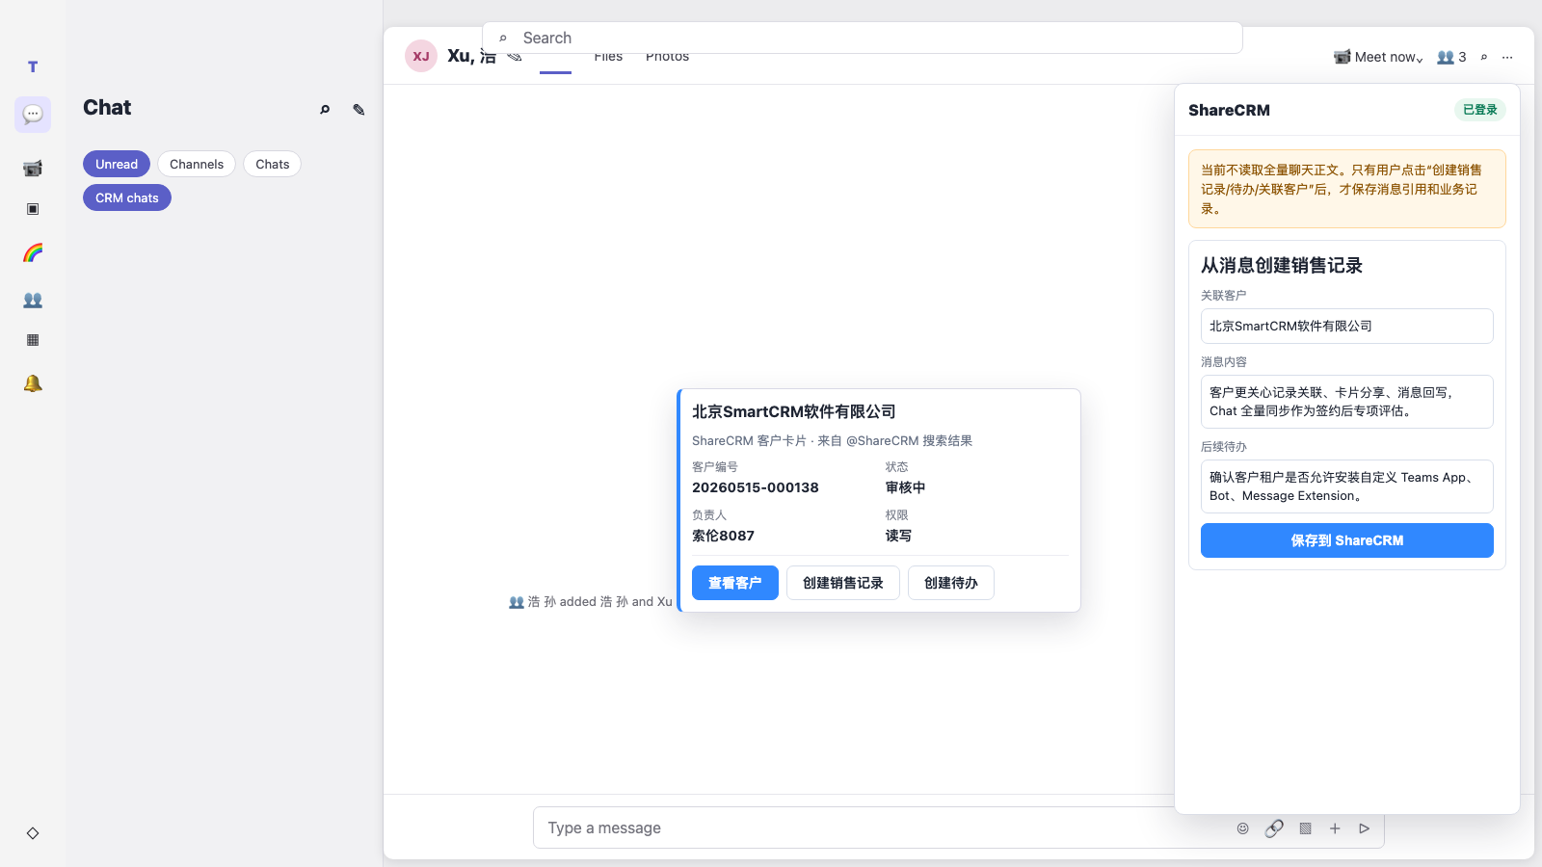Send message with the arrow icon
The image size is (1542, 867).
(1365, 828)
